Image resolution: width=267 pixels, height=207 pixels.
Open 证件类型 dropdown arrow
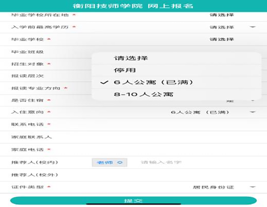point(252,187)
